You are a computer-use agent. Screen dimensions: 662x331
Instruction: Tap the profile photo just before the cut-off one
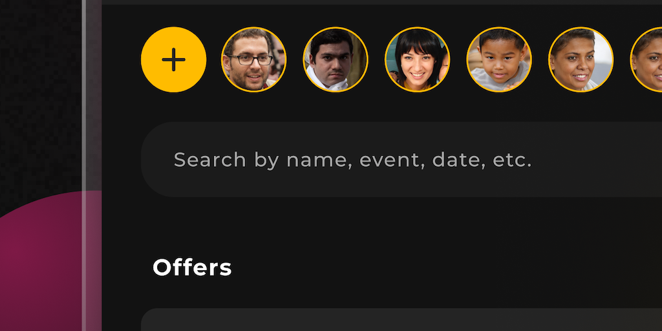pyautogui.click(x=580, y=59)
